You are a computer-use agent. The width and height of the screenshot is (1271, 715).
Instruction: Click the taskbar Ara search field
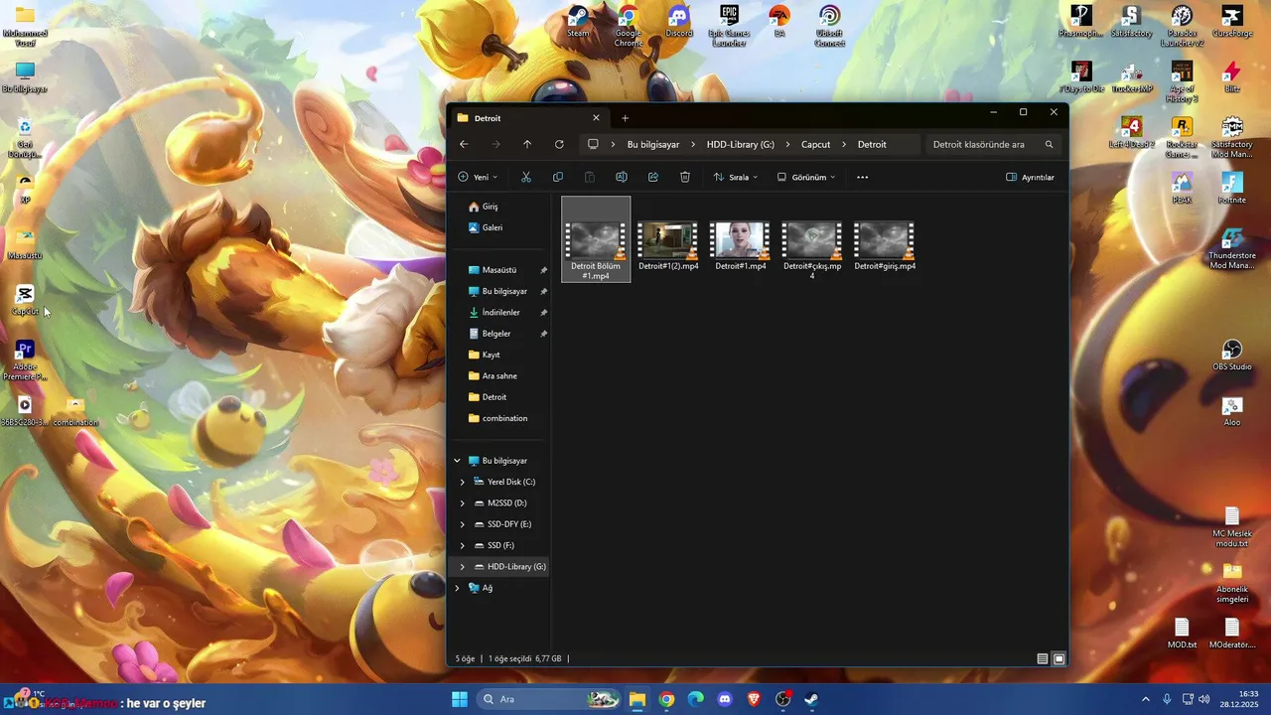click(549, 699)
